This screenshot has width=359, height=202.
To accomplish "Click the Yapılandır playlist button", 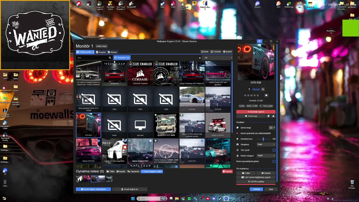I will (133, 171).
